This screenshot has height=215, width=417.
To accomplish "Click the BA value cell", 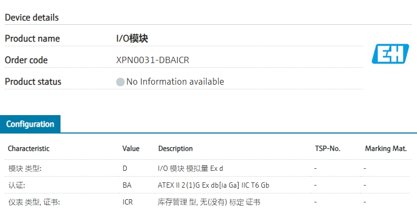I will 127,185.
